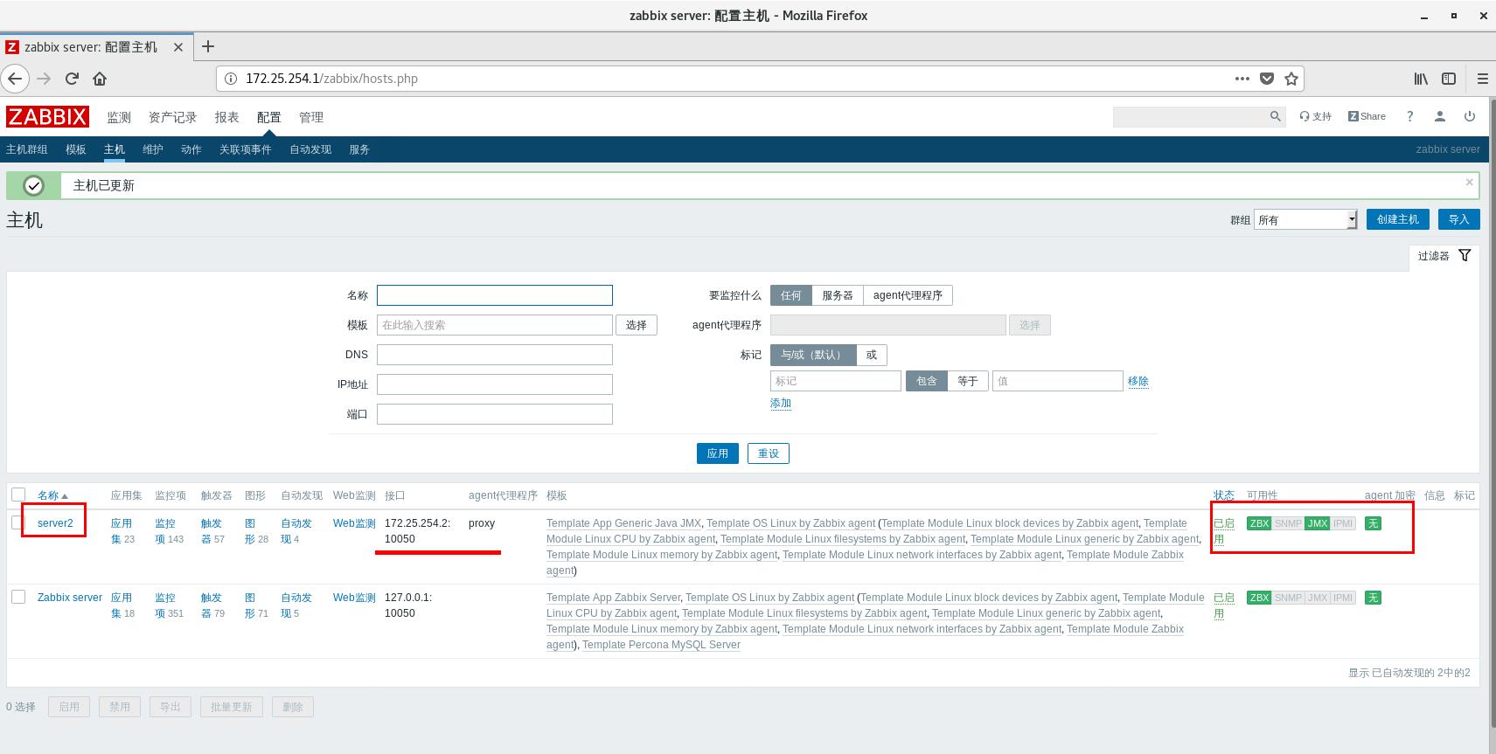The image size is (1496, 754).
Task: Open a new browser tab
Action: click(208, 47)
